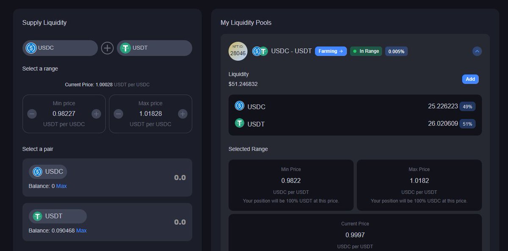The height and width of the screenshot is (251, 508).
Task: Click the NFT ID 28046 badge
Action: [x=237, y=52]
